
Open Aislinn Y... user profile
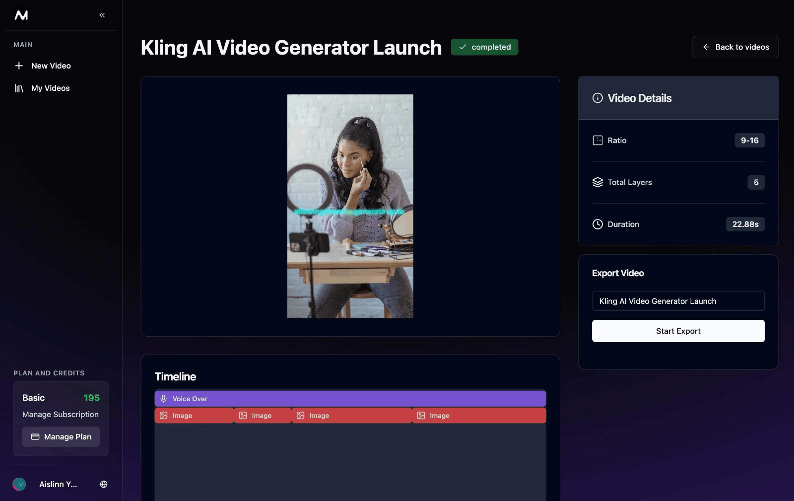tap(58, 484)
